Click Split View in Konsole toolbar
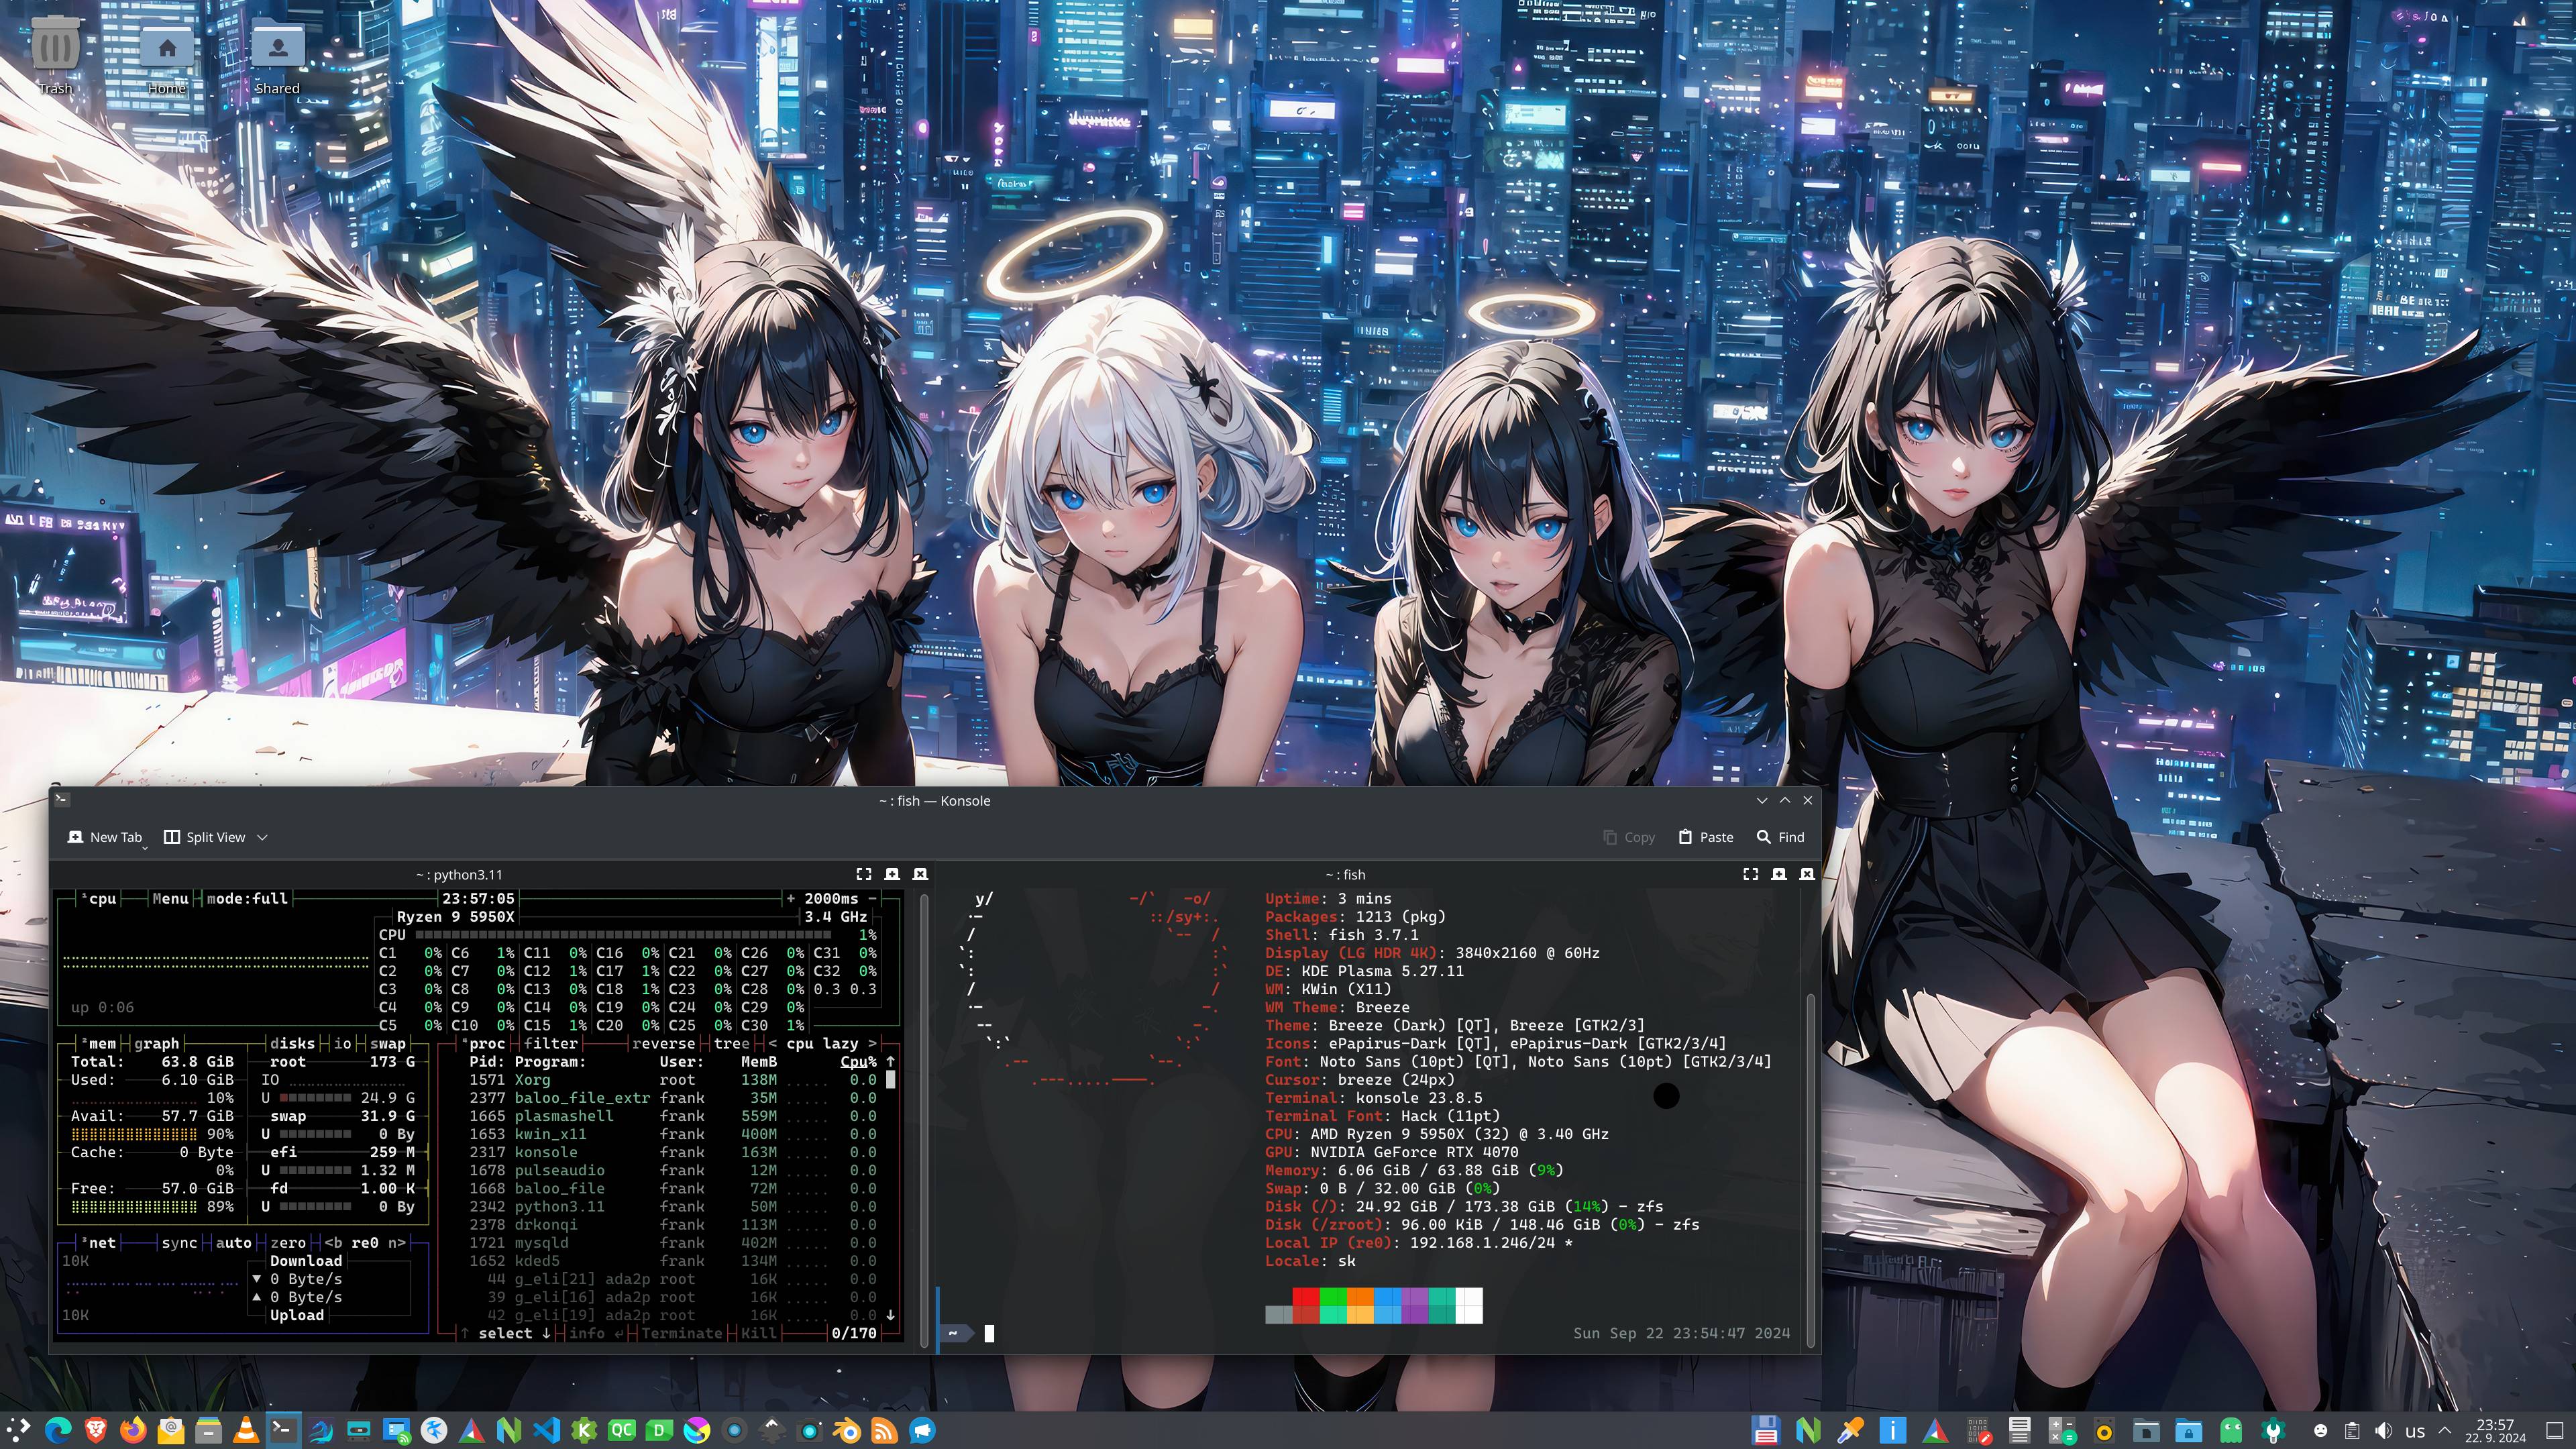2576x1449 pixels. [x=205, y=837]
